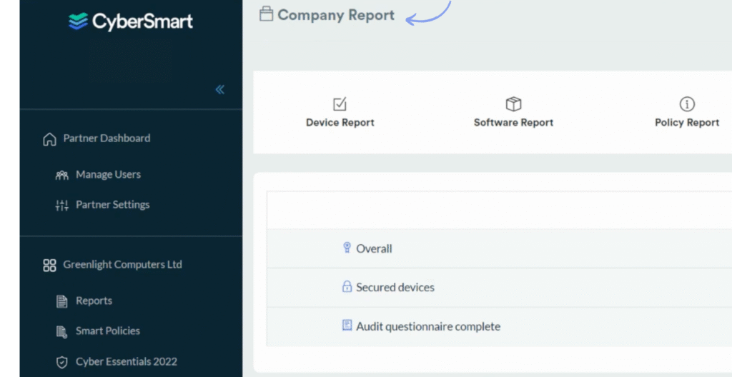Click the CyberSmart logo
Viewport: 732px width, 377px height.
(130, 21)
